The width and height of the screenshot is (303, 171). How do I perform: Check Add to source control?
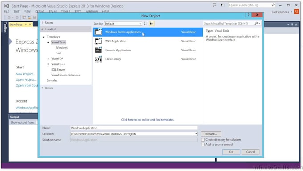[203, 145]
